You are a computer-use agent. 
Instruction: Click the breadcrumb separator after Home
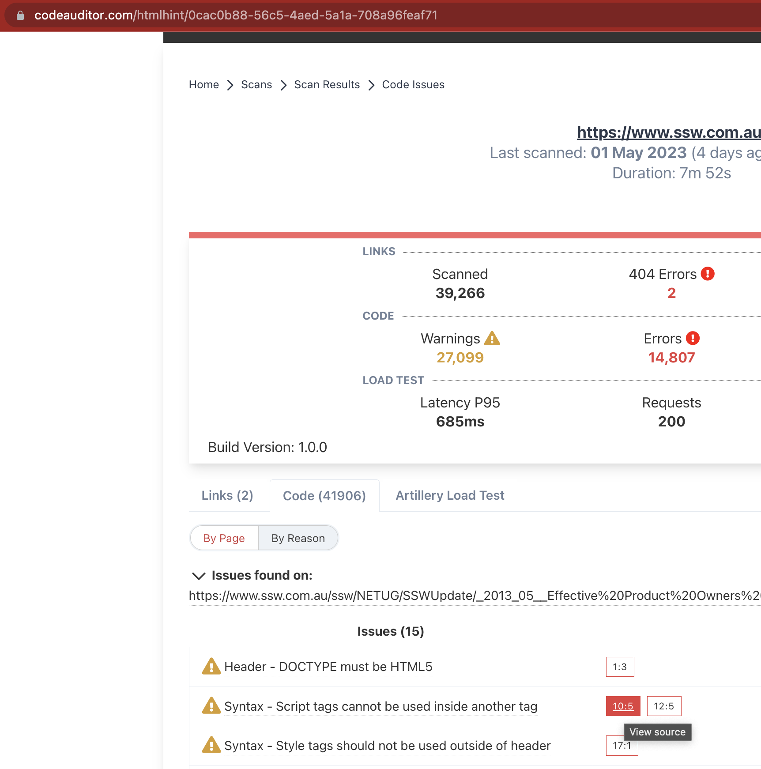[230, 85]
